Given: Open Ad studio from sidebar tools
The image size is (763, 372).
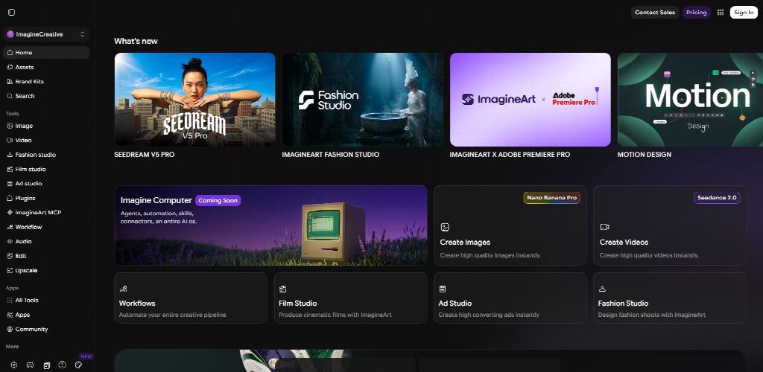Looking at the screenshot, I should 45,184.
